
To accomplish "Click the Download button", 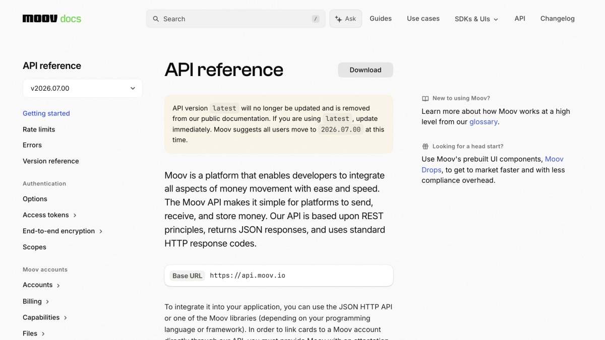I will point(366,70).
